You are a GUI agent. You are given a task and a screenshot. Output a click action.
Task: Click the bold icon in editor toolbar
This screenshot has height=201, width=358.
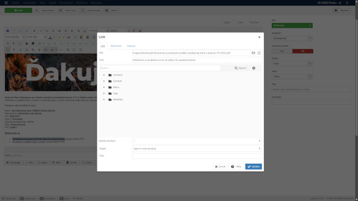(x=34, y=31)
